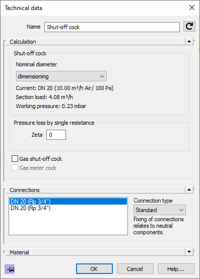Click the reset name arrow icon
The image size is (200, 279).
[189, 27]
